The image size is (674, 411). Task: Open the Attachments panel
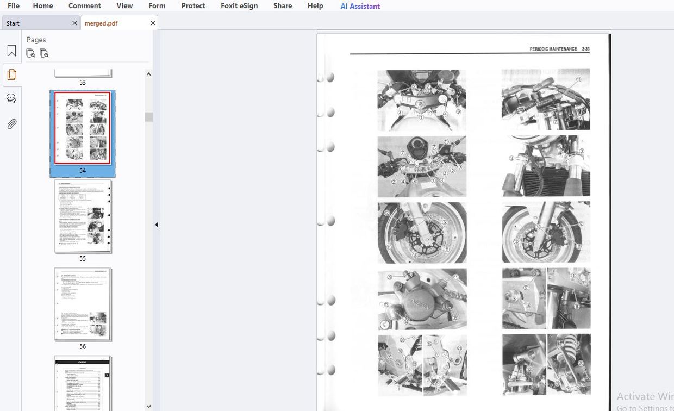coord(11,123)
